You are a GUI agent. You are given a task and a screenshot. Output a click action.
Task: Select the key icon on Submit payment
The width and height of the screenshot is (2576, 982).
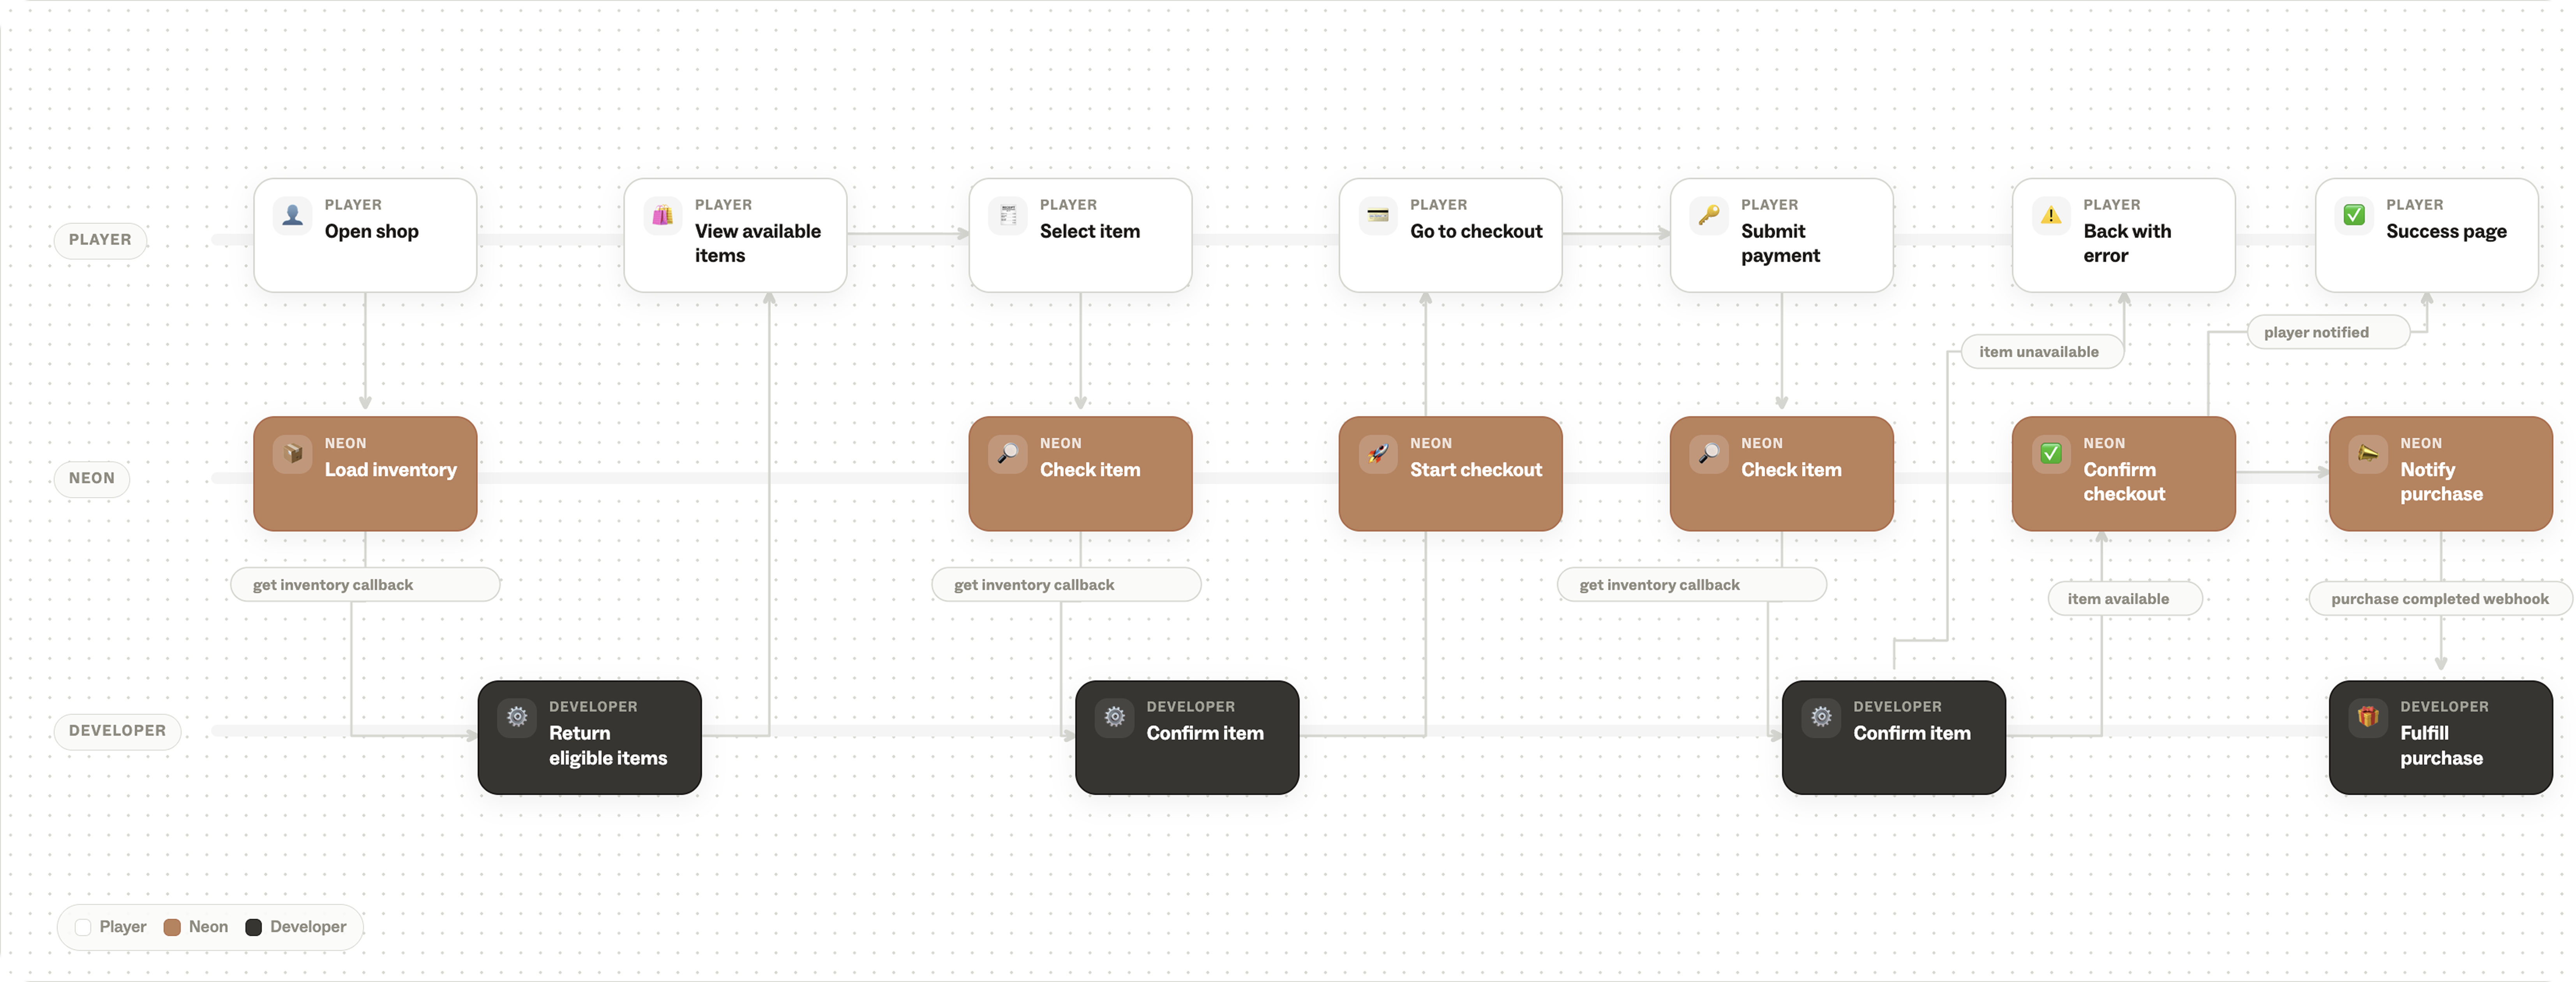1709,216
